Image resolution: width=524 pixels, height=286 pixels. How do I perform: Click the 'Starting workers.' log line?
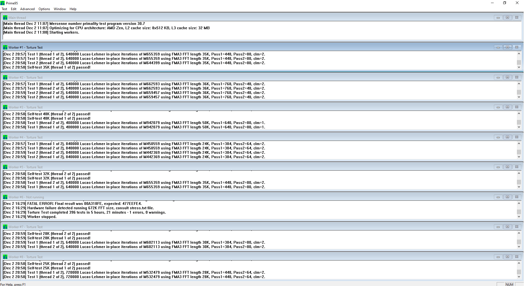(x=41, y=33)
